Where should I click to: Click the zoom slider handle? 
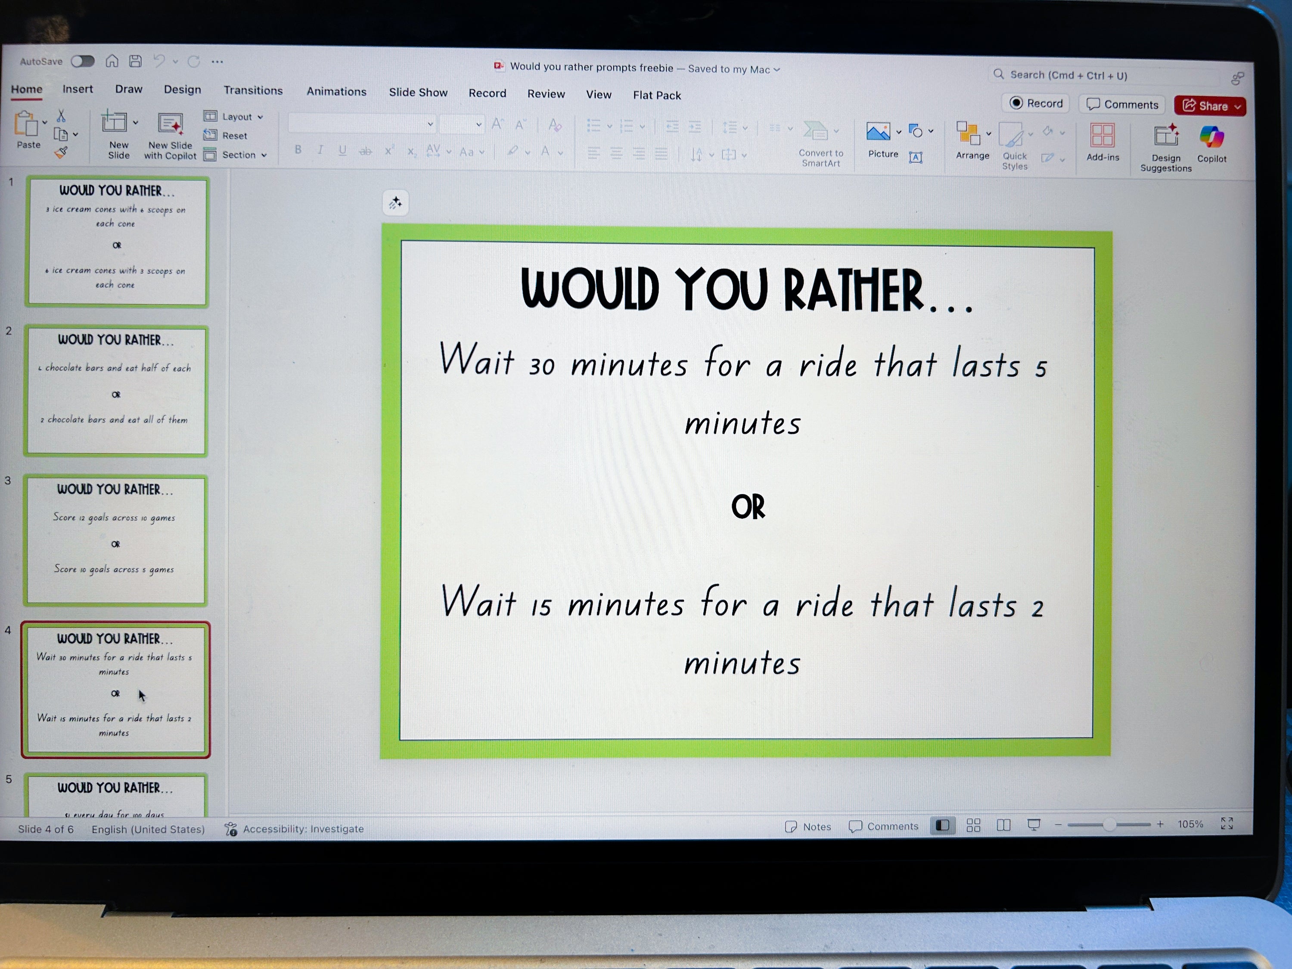click(1109, 825)
